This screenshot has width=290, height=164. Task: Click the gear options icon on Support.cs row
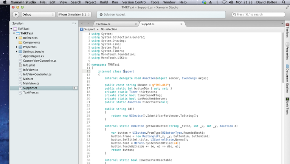75,88
